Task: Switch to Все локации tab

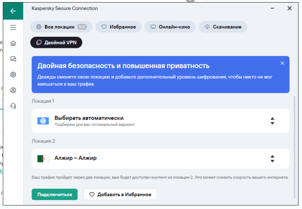Action: click(61, 27)
